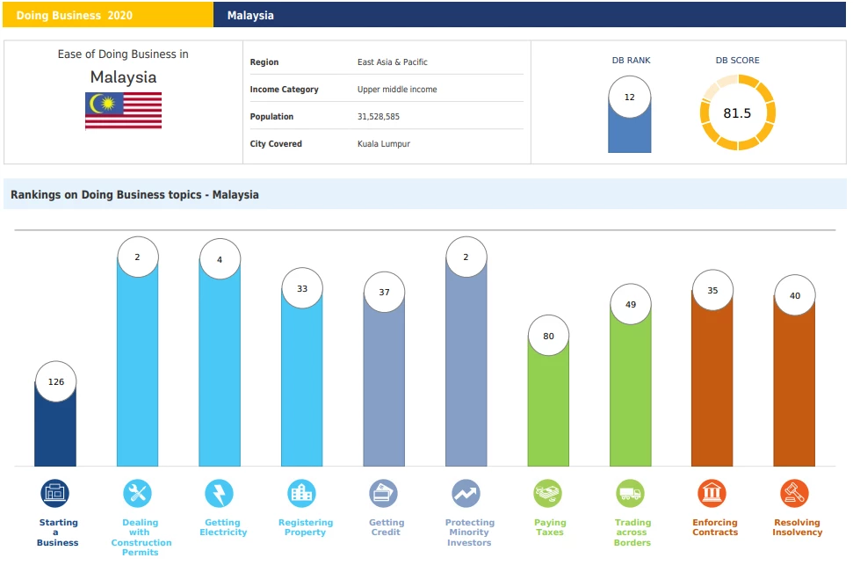The image size is (853, 565).
Task: Click the Kuala Lumpur city value
Action: click(x=384, y=144)
